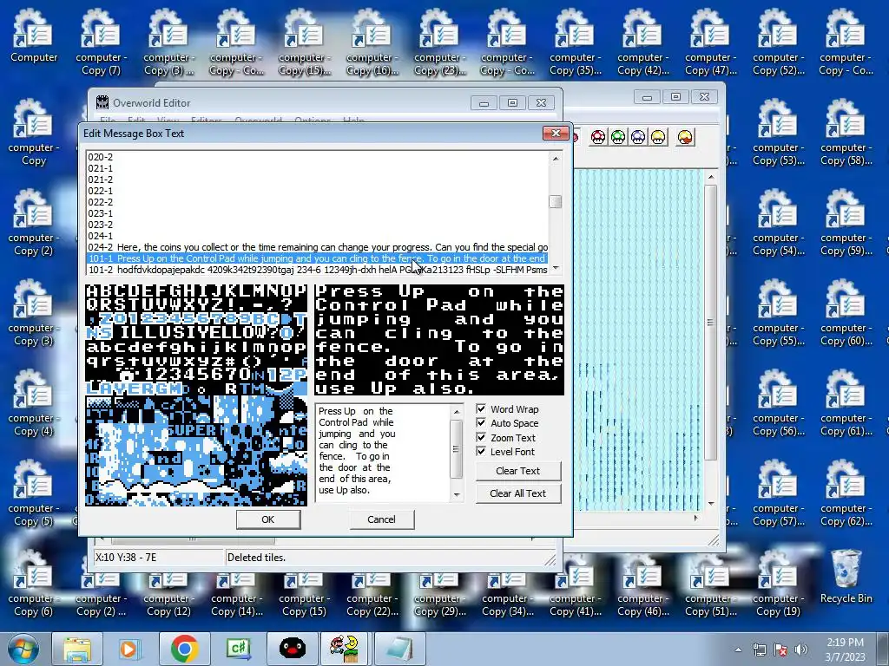Select the 101-1 'Press Up on the Control Pad' row
This screenshot has height=666, width=889.
coord(318,258)
